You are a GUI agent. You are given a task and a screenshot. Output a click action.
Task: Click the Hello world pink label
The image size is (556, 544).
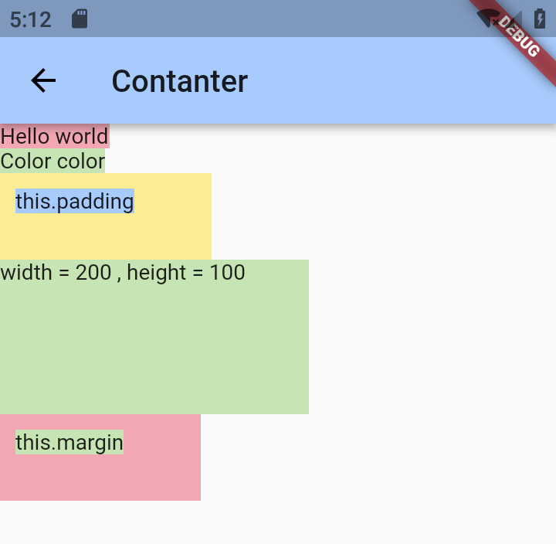click(55, 136)
